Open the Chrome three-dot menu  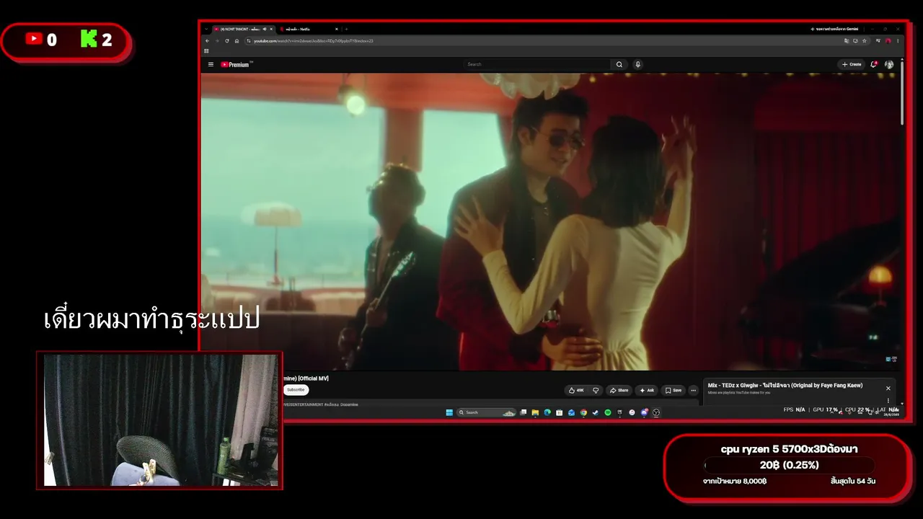898,41
